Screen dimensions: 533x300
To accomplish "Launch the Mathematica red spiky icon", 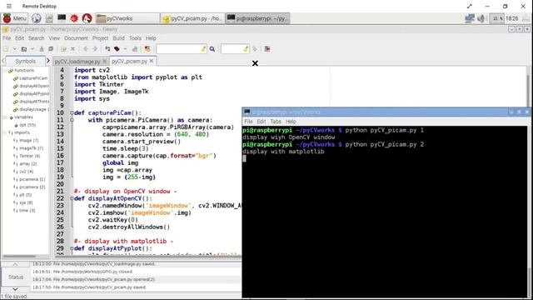I will (74, 18).
